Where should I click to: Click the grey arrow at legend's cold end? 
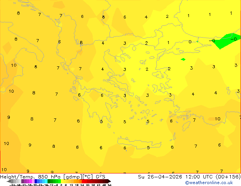click(x=9, y=181)
